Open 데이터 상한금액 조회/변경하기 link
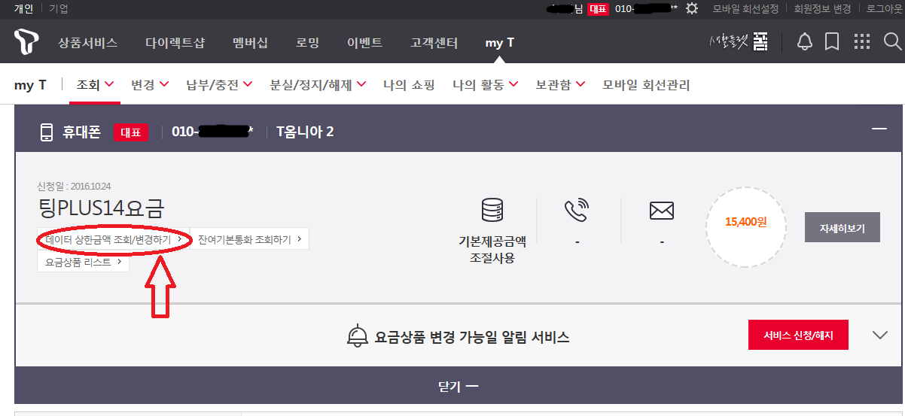 click(112, 239)
